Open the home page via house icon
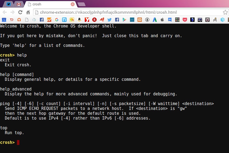 pos(28,12)
